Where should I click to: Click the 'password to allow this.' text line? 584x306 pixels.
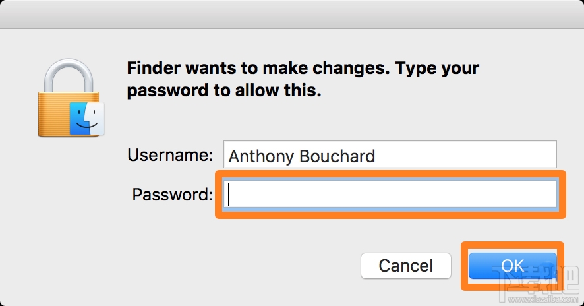click(x=224, y=90)
